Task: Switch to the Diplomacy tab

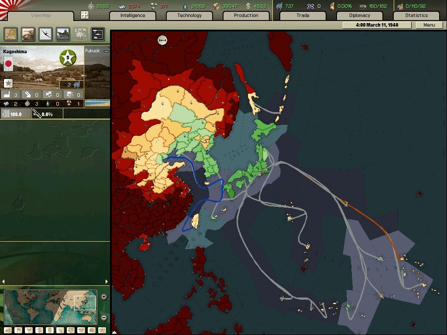Action: click(359, 15)
